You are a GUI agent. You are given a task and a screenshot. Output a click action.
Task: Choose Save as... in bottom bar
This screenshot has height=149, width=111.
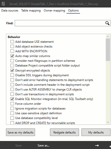pyautogui.click(x=43, y=145)
